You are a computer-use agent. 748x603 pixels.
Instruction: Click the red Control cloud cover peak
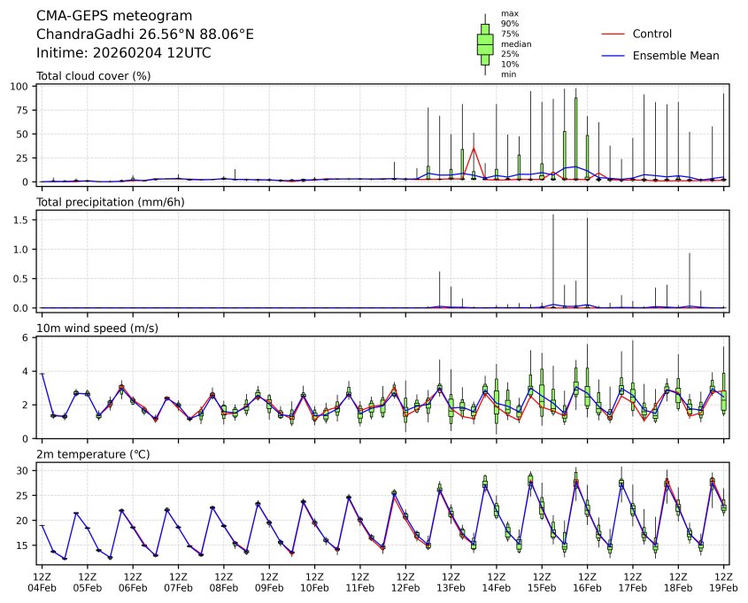474,149
